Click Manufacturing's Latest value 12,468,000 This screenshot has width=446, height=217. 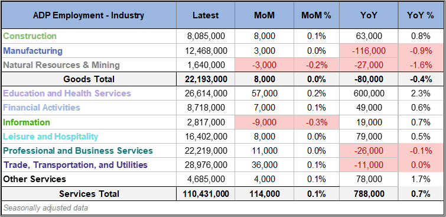[x=206, y=51]
